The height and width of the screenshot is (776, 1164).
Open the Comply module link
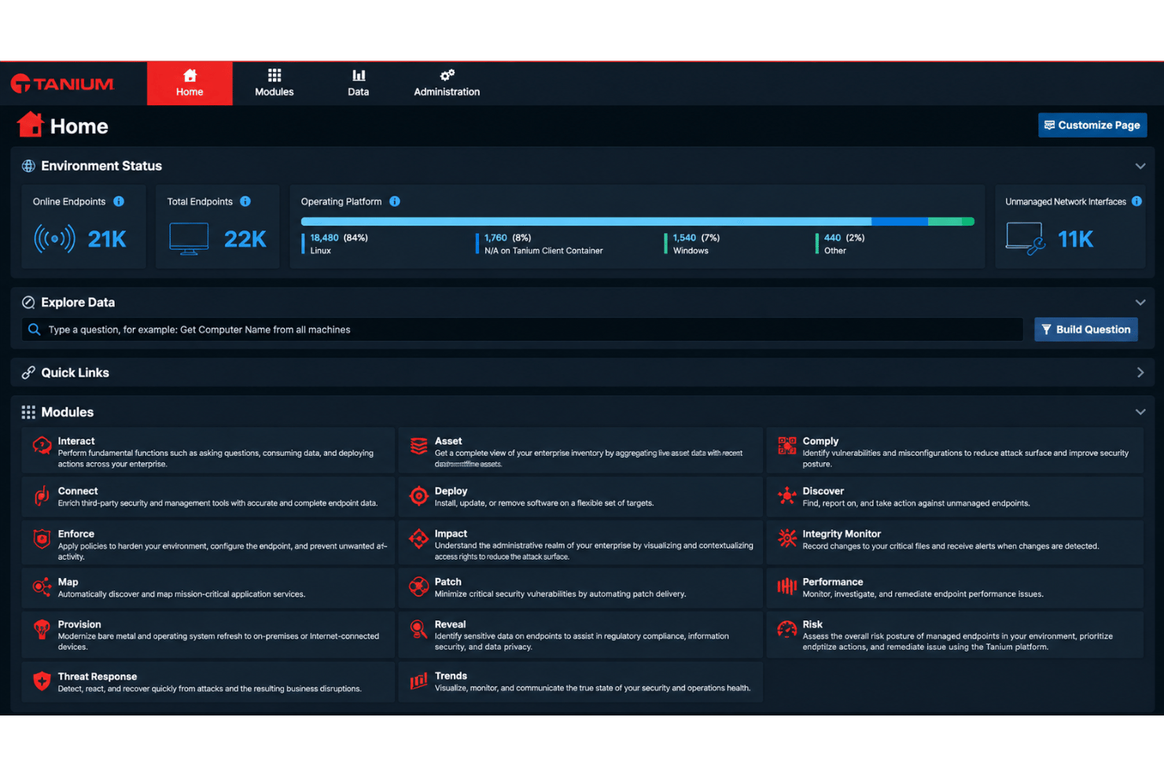(820, 441)
